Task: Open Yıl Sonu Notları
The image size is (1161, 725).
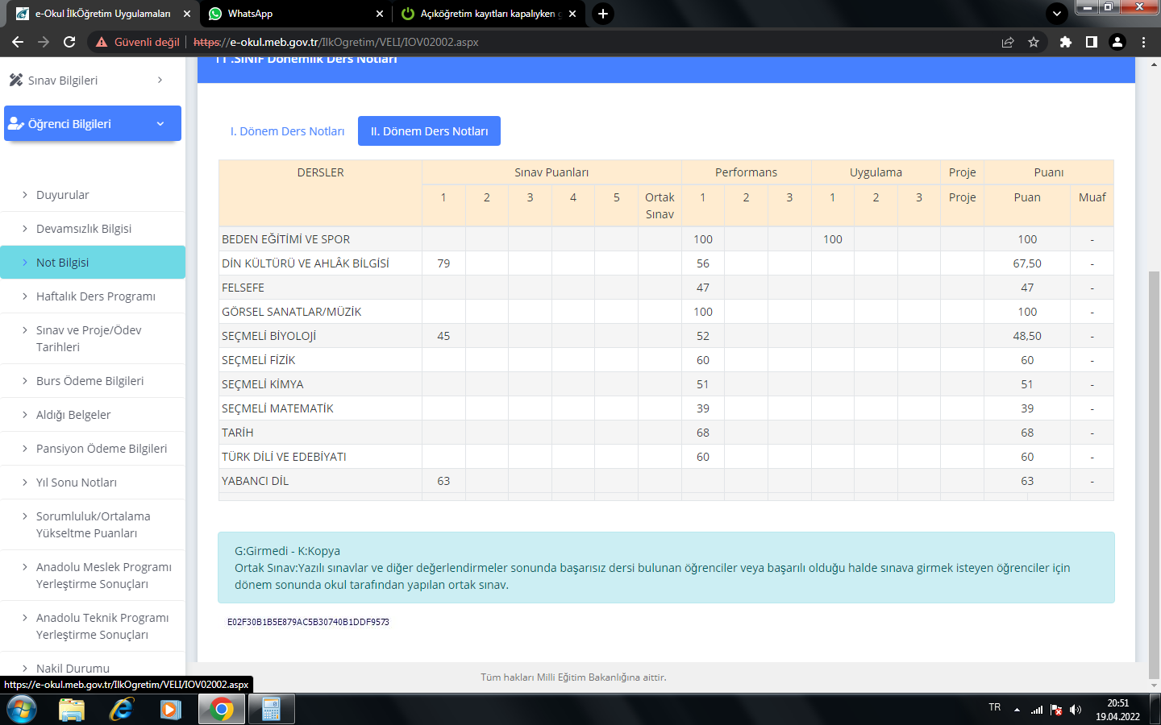Action: coord(93,483)
